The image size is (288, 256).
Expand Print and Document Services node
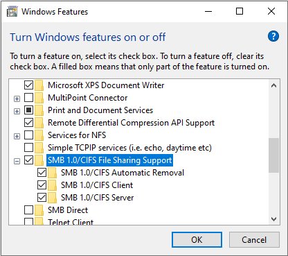click(17, 111)
